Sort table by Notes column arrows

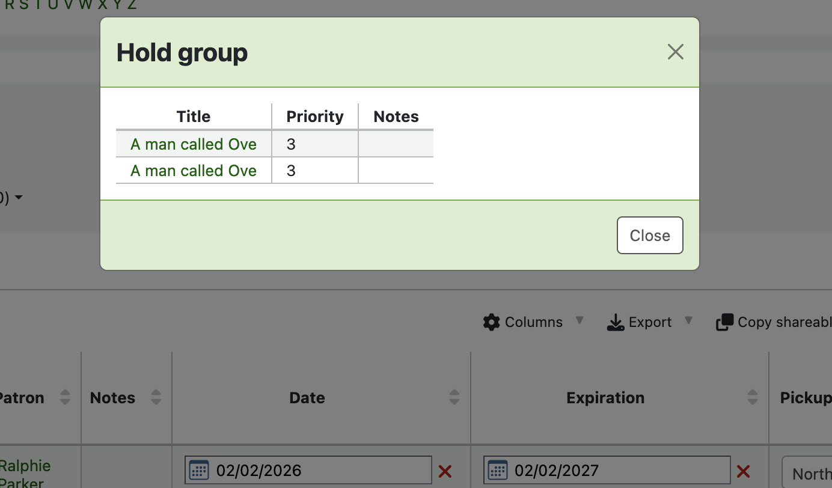[156, 397]
